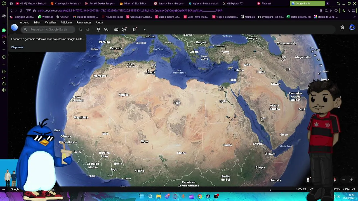Open the WhatsApp bookmark
The width and height of the screenshot is (358, 201).
tap(46, 17)
